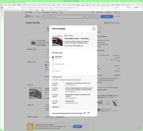Image resolution: width=143 pixels, height=131 pixels.
Task: Expand the Watchlist dropdown
Action: click(100, 12)
